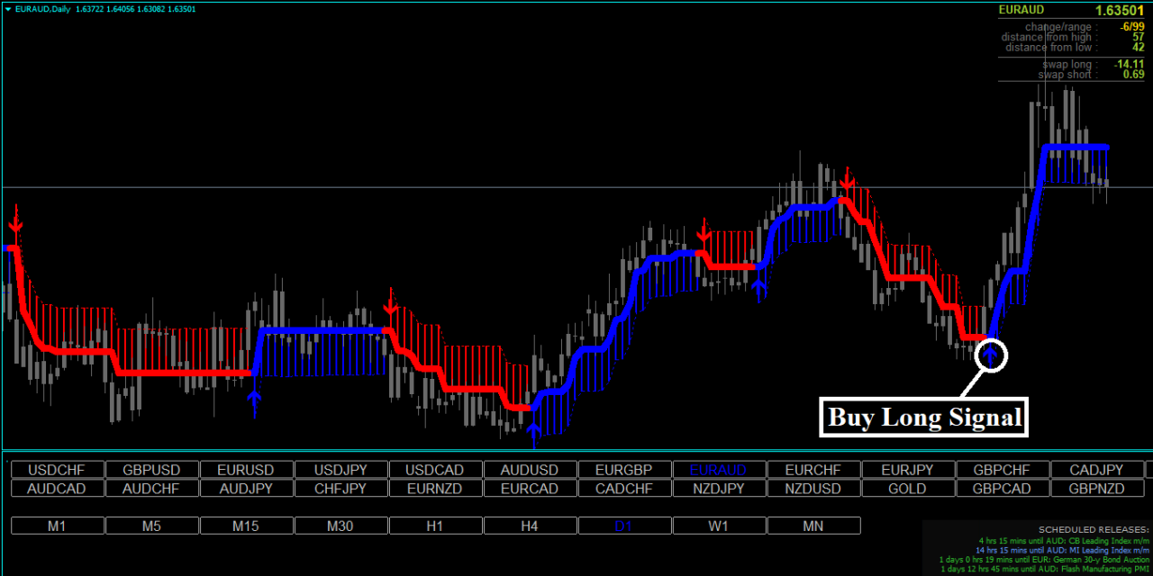
Task: Click the change/range value -6/99
Action: [1132, 27]
